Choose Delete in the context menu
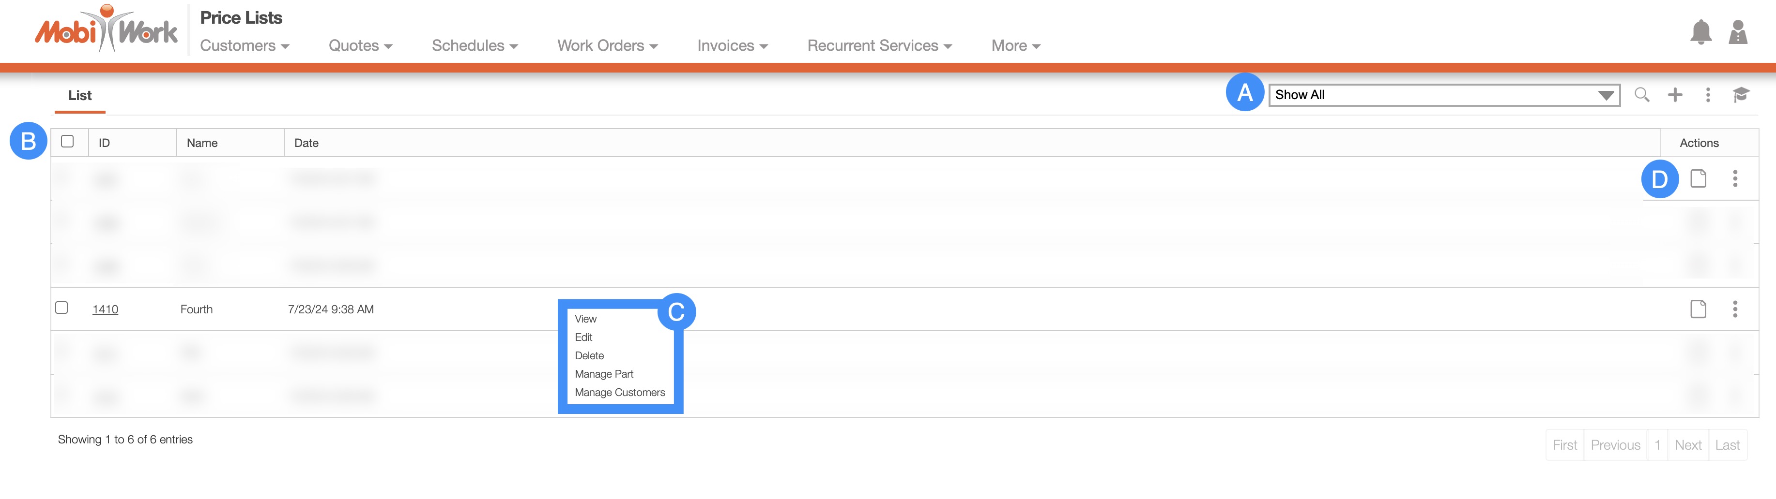1776x499 pixels. 589,356
